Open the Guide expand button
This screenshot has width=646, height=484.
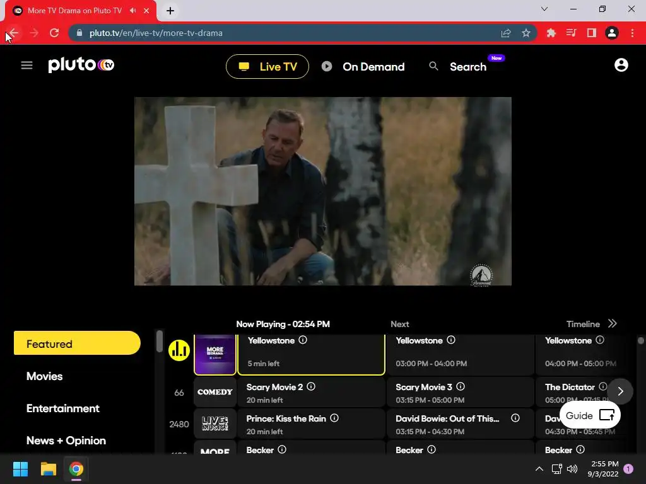[x=590, y=415]
